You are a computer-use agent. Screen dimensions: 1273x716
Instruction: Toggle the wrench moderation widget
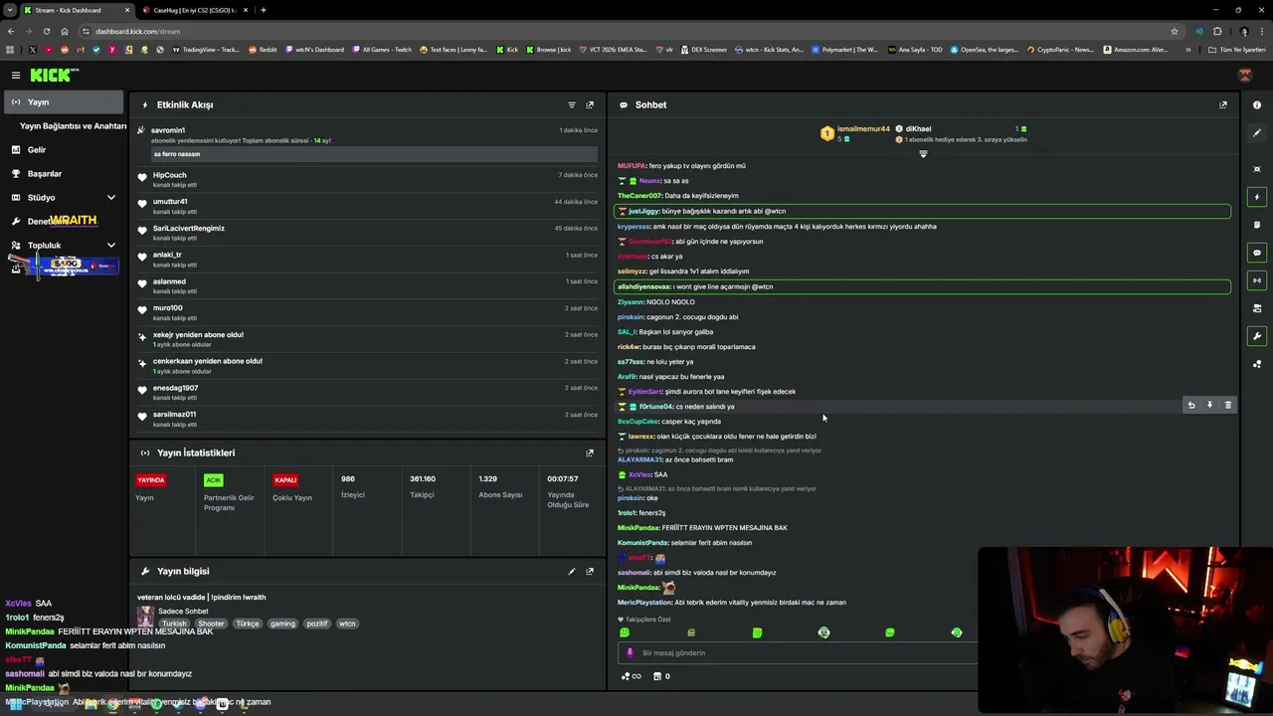pyautogui.click(x=1257, y=336)
